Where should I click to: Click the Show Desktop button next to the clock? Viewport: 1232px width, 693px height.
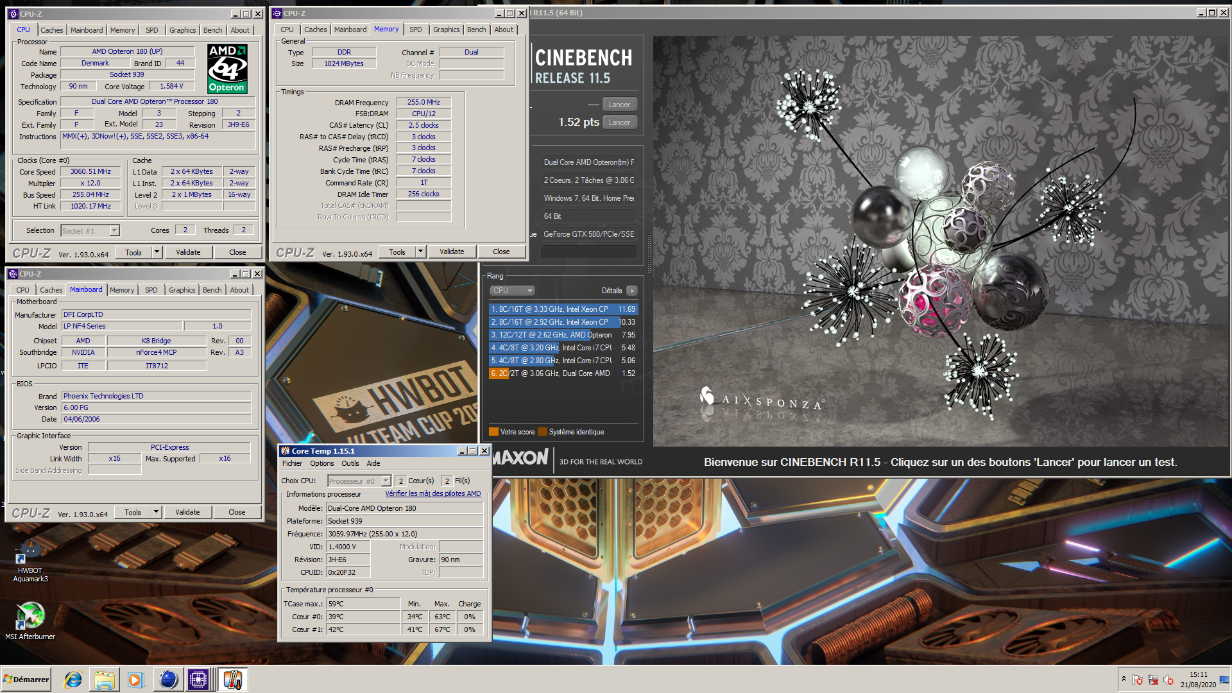pyautogui.click(x=1225, y=680)
